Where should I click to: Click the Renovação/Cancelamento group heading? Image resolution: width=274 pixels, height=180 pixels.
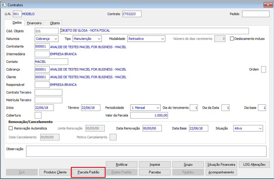[30, 122]
